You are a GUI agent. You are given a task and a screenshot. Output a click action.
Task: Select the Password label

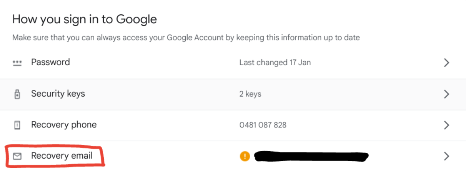click(x=50, y=62)
